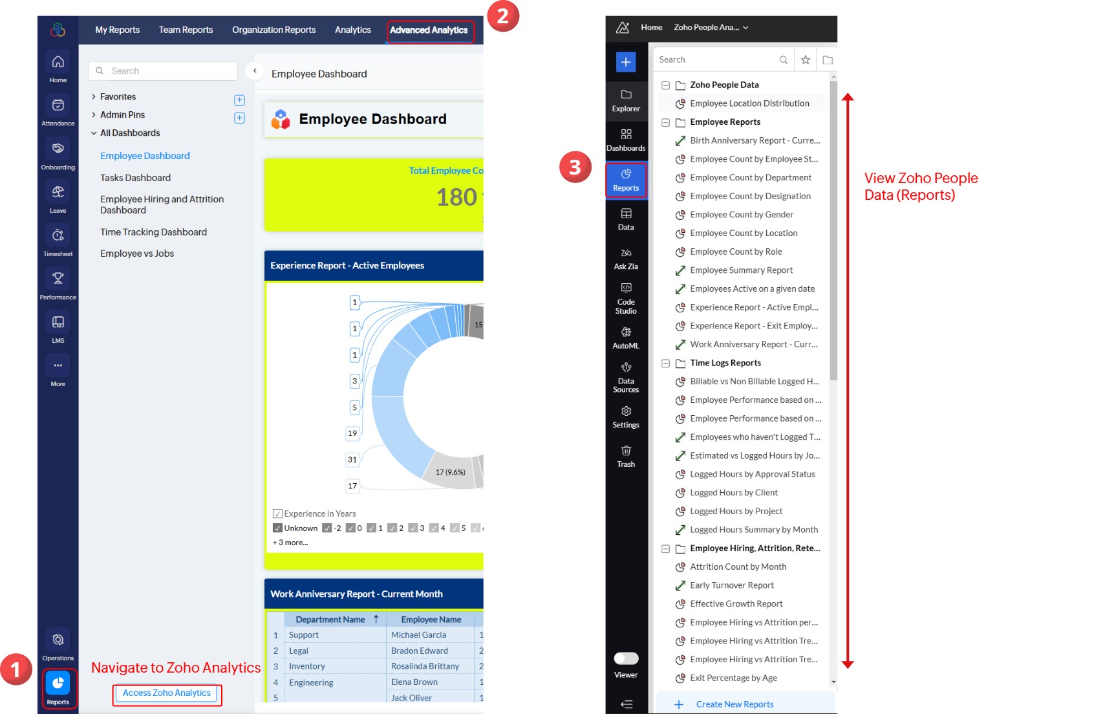
Task: Toggle the 0 legend checkbox
Action: click(350, 528)
